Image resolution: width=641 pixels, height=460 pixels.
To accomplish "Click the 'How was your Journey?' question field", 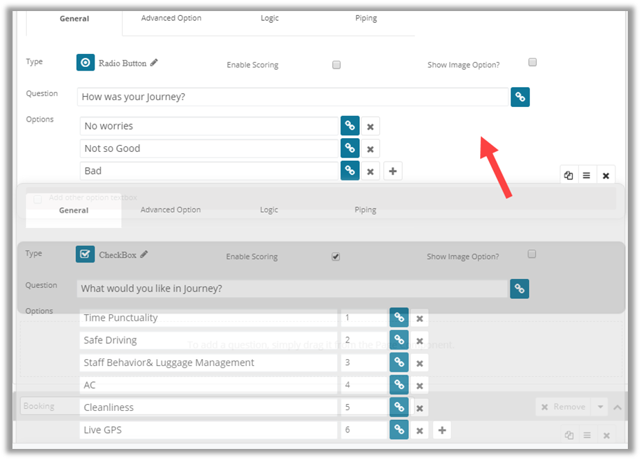I will point(293,97).
